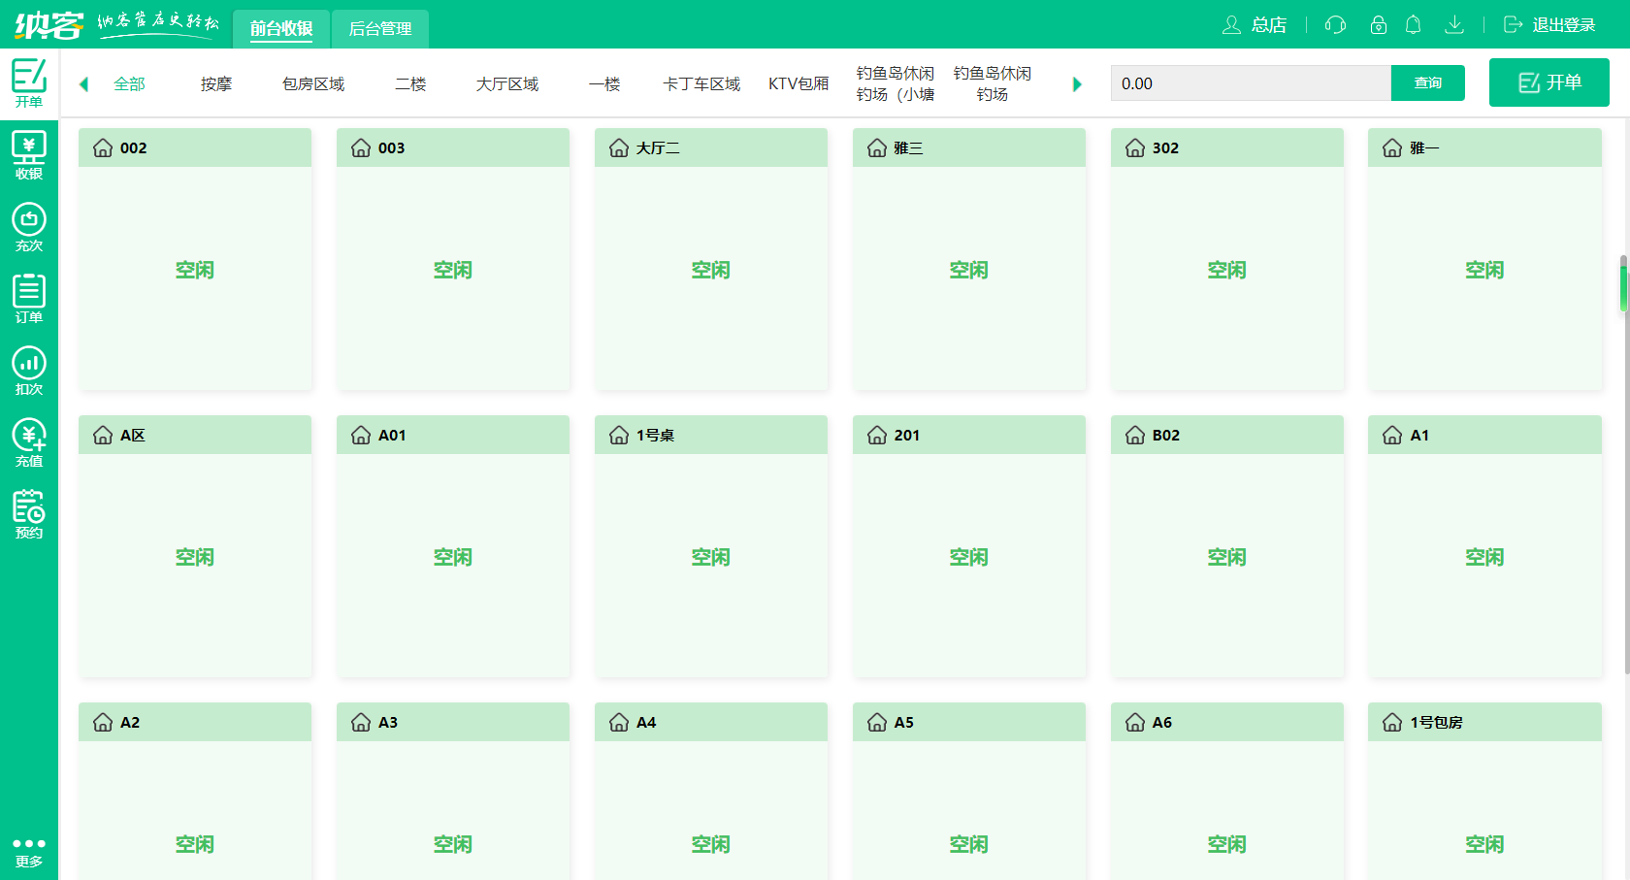Image resolution: width=1630 pixels, height=880 pixels.
Task: Expand the 更多 more menu in sidebar
Action: pos(29,851)
